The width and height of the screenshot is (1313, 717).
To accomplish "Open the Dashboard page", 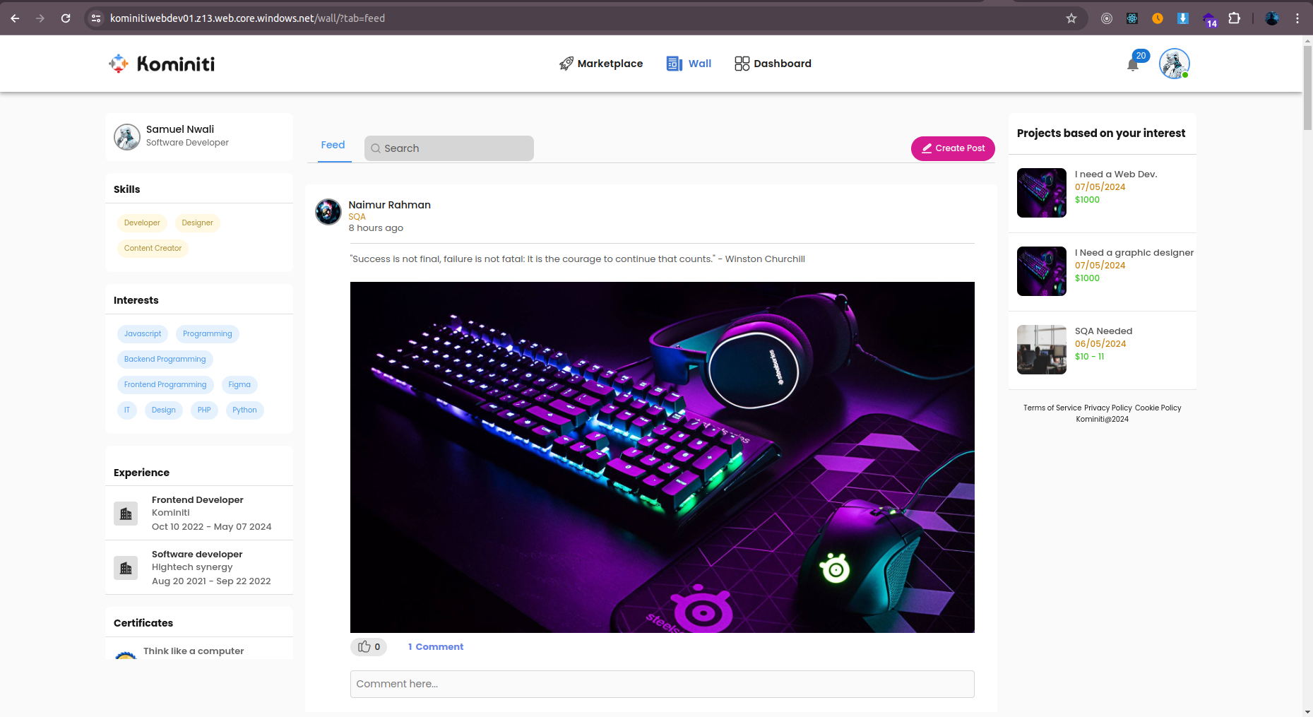I will point(773,64).
